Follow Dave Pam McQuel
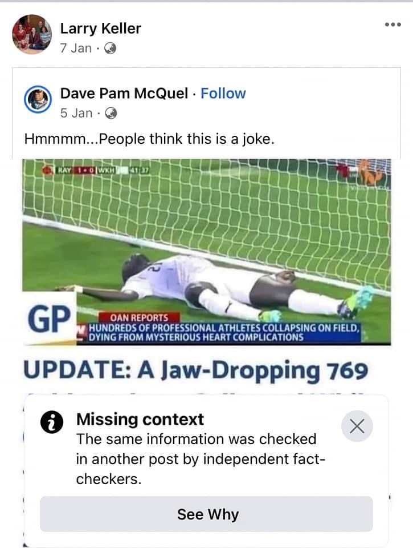 (223, 93)
